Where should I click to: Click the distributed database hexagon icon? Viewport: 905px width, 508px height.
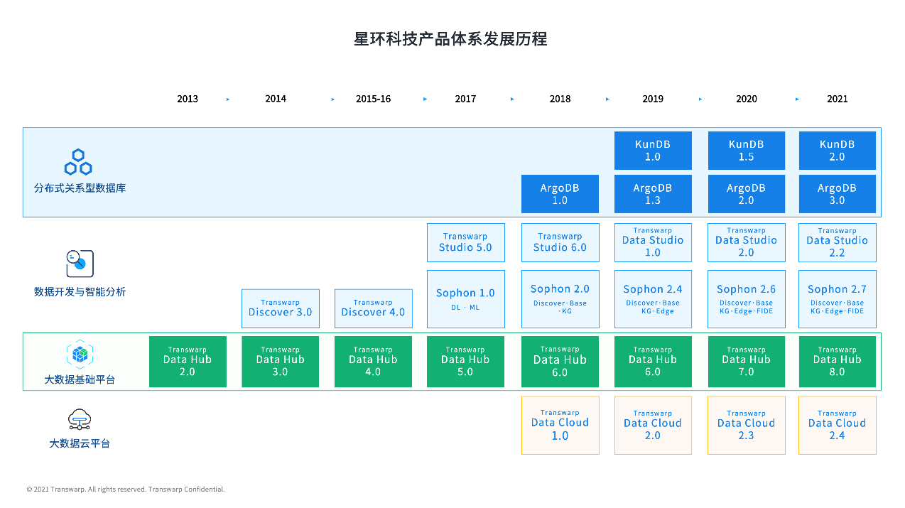pos(78,162)
